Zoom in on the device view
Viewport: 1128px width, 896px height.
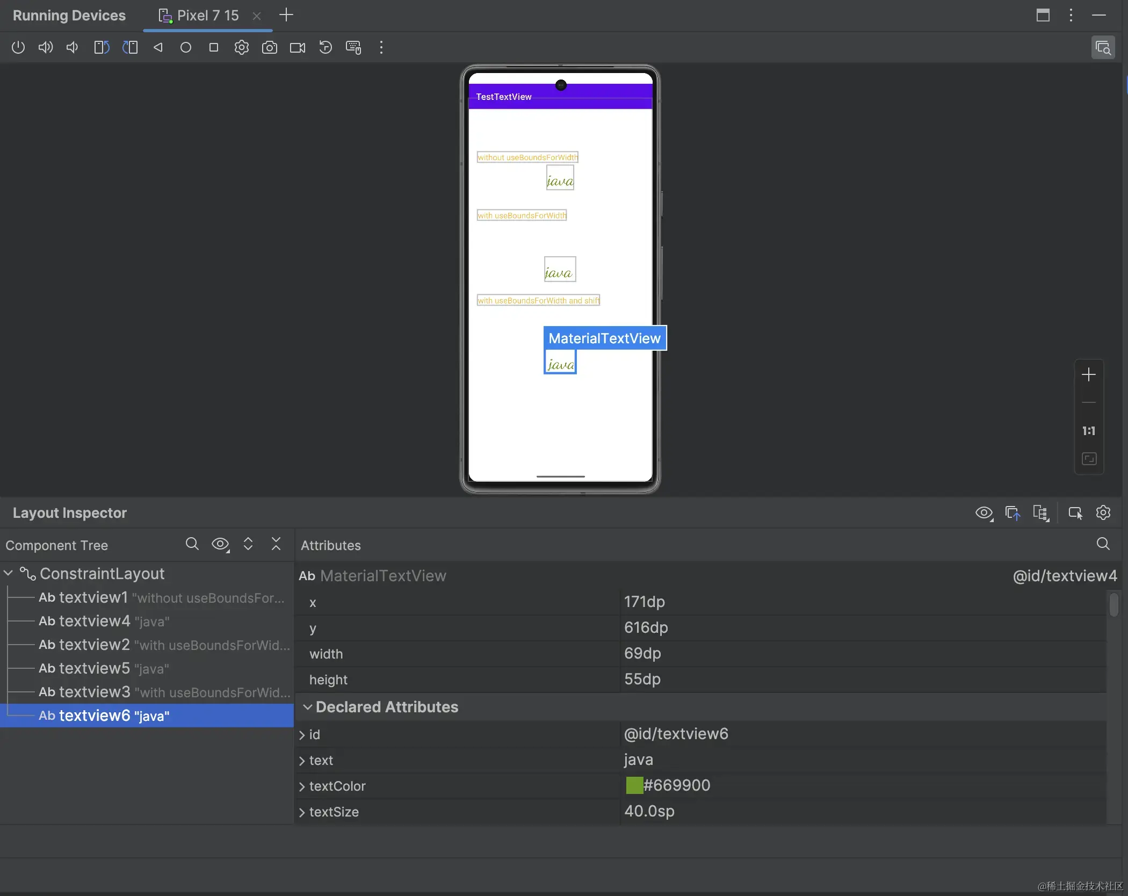click(1088, 374)
